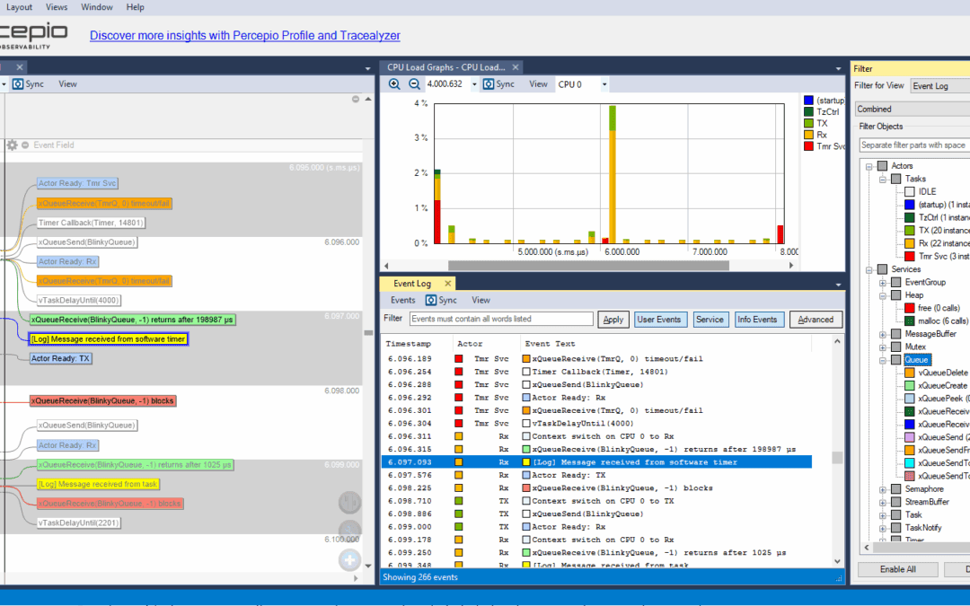Image resolution: width=970 pixels, height=606 pixels.
Task: Click Event Log filter text field
Action: (501, 319)
